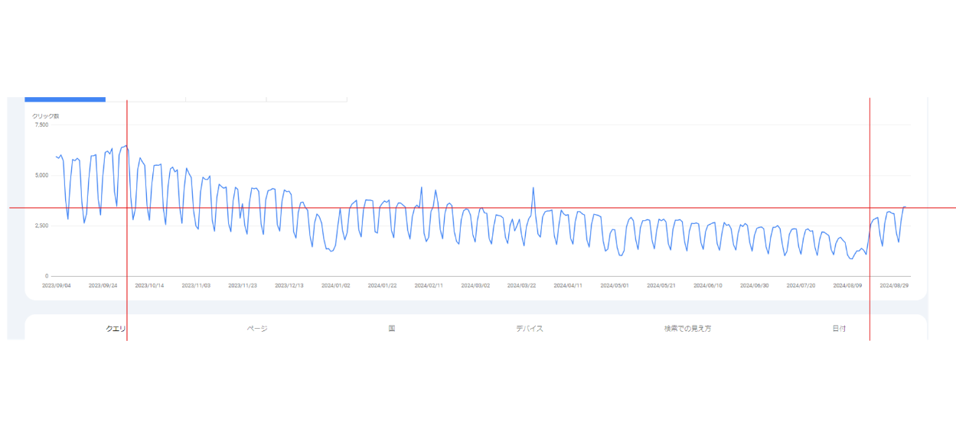Screen dimensions: 956x448
Task: Click the 2024/01/02 date label
Action: click(336, 285)
